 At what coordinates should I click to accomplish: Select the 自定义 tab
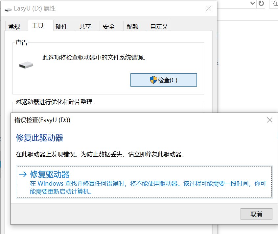(x=159, y=27)
